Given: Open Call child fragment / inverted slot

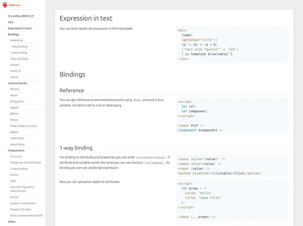Looking at the screenshot, I should 22,189.
